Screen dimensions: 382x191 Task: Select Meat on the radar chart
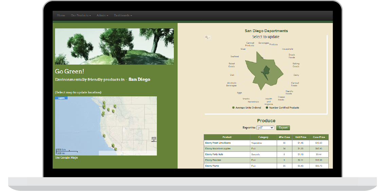243,49
